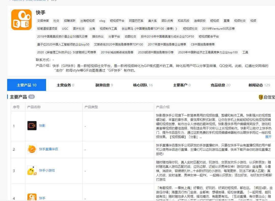Click the 快手小游戏 app icon
275x201 pixels.
pos(32,171)
